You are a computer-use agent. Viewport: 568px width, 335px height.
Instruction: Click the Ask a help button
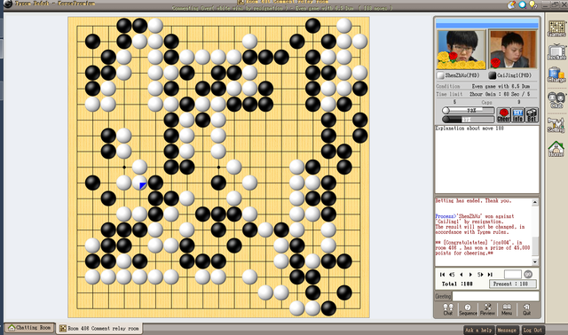coord(478,330)
